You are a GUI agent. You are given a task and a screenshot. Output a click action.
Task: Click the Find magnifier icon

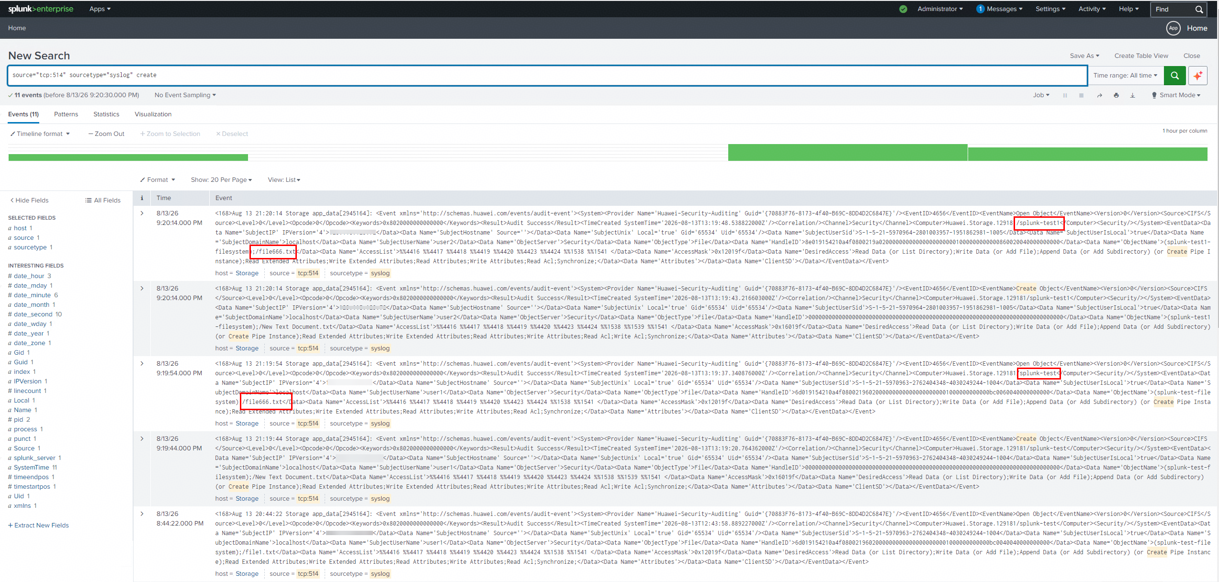point(1199,10)
